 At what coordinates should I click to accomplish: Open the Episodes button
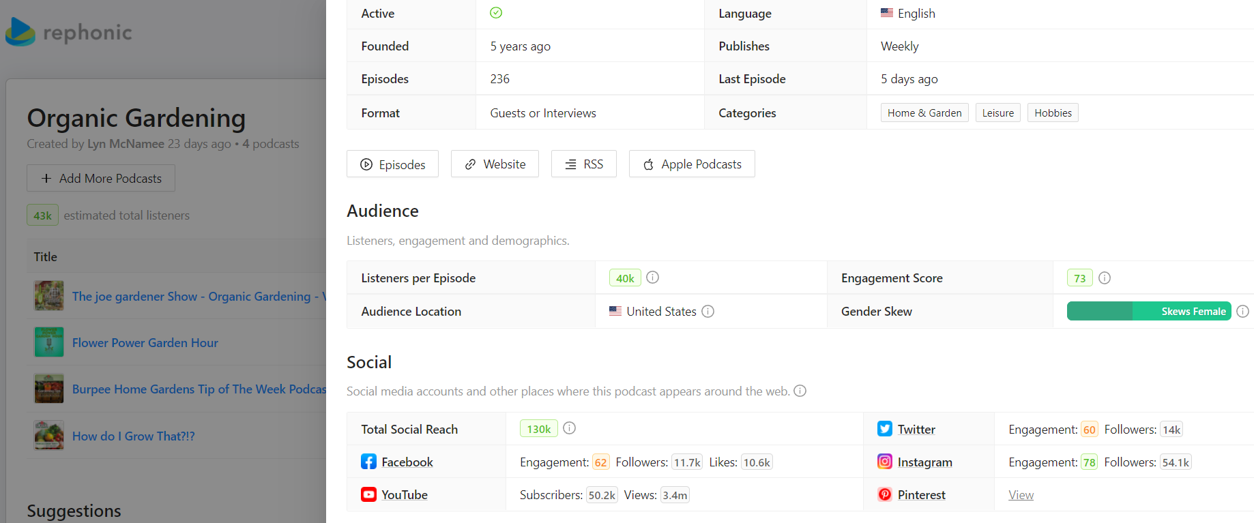coord(392,164)
